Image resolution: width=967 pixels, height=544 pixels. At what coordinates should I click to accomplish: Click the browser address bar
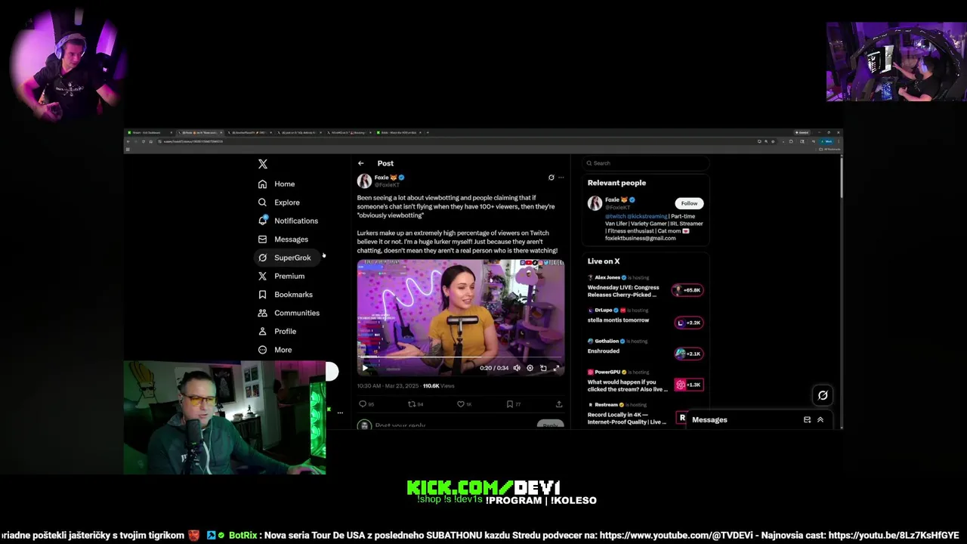453,141
